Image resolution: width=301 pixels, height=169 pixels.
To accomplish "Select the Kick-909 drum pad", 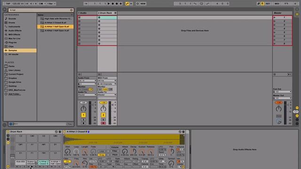I will (x=21, y=162).
